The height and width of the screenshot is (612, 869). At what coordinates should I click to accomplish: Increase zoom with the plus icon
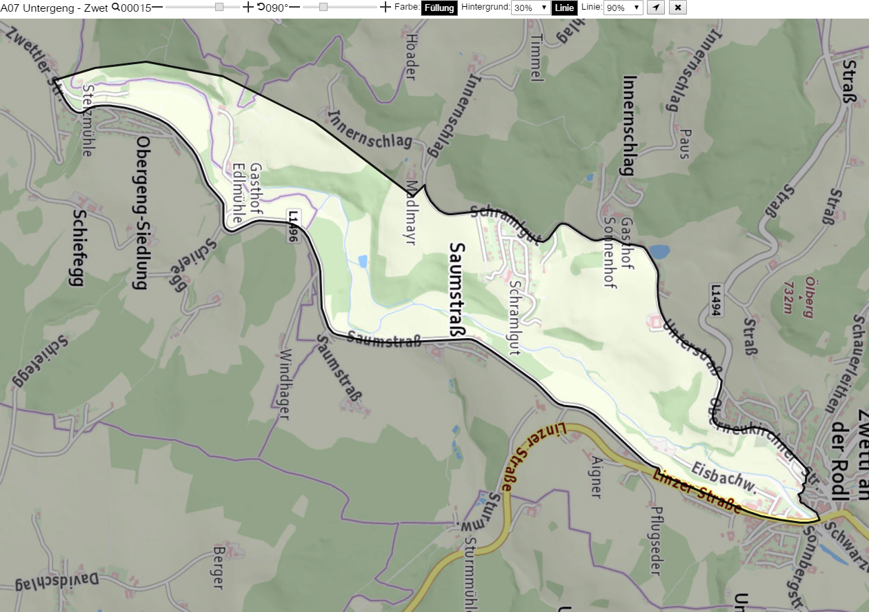248,7
